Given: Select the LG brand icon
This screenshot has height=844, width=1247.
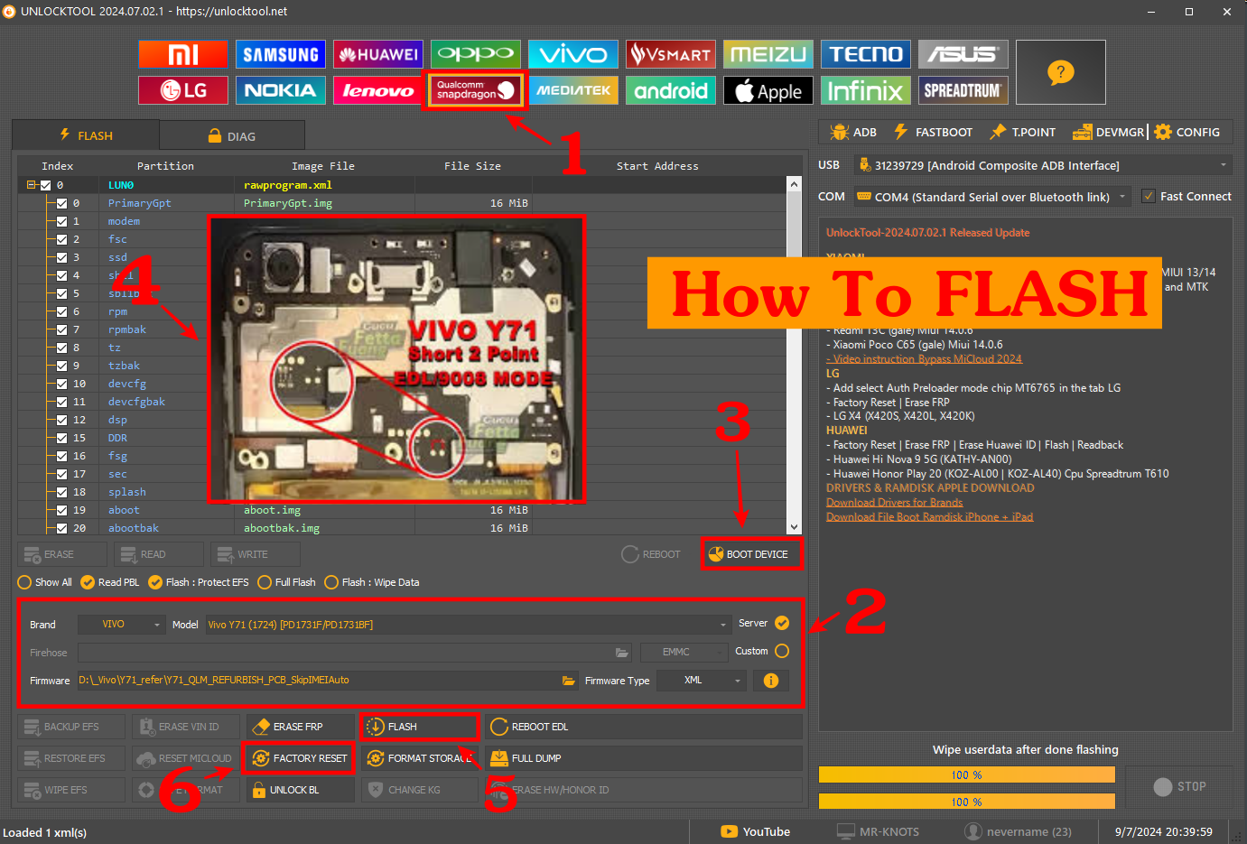Looking at the screenshot, I should tap(182, 90).
